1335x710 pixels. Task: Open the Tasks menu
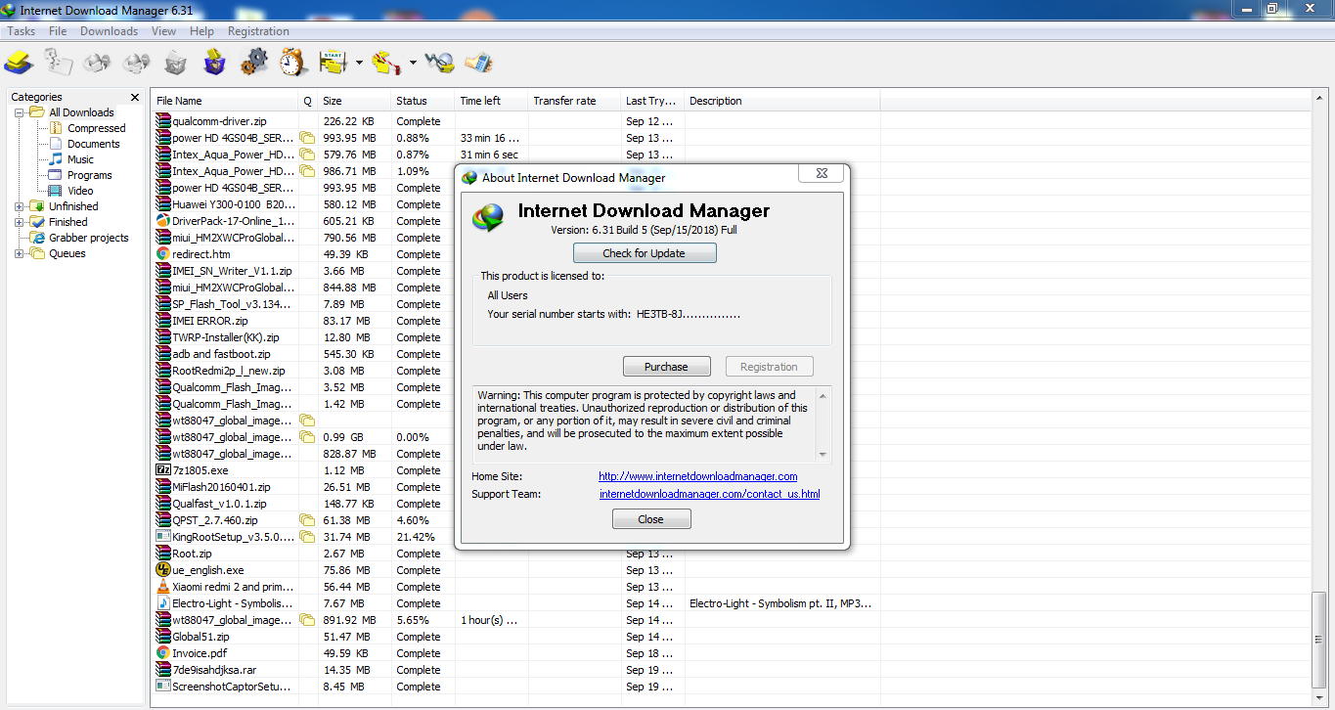pos(22,31)
